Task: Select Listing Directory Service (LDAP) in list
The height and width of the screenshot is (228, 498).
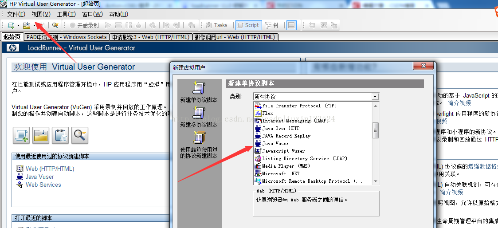Action: point(305,158)
